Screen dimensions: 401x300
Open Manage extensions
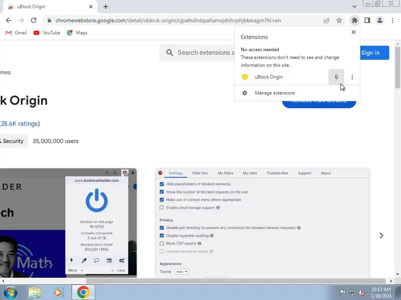pyautogui.click(x=297, y=93)
